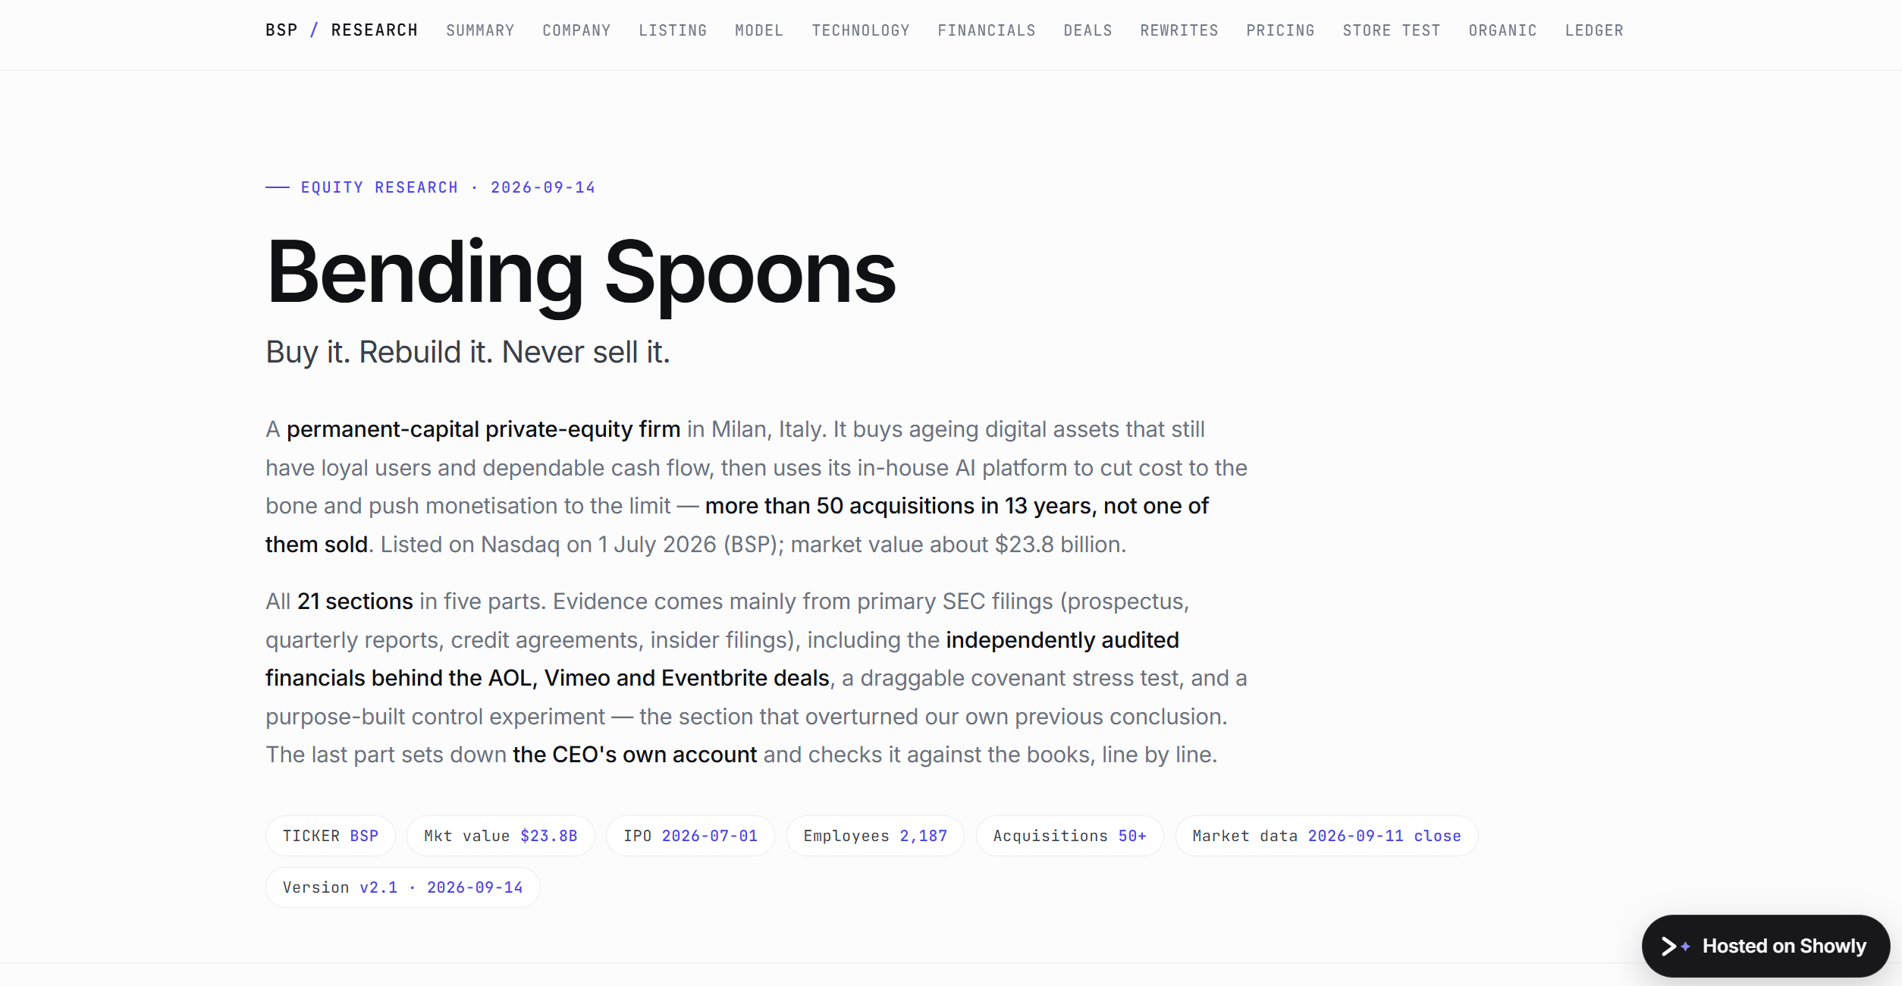Image resolution: width=1902 pixels, height=986 pixels.
Task: Open the STORE TEST nav link
Action: (1392, 30)
